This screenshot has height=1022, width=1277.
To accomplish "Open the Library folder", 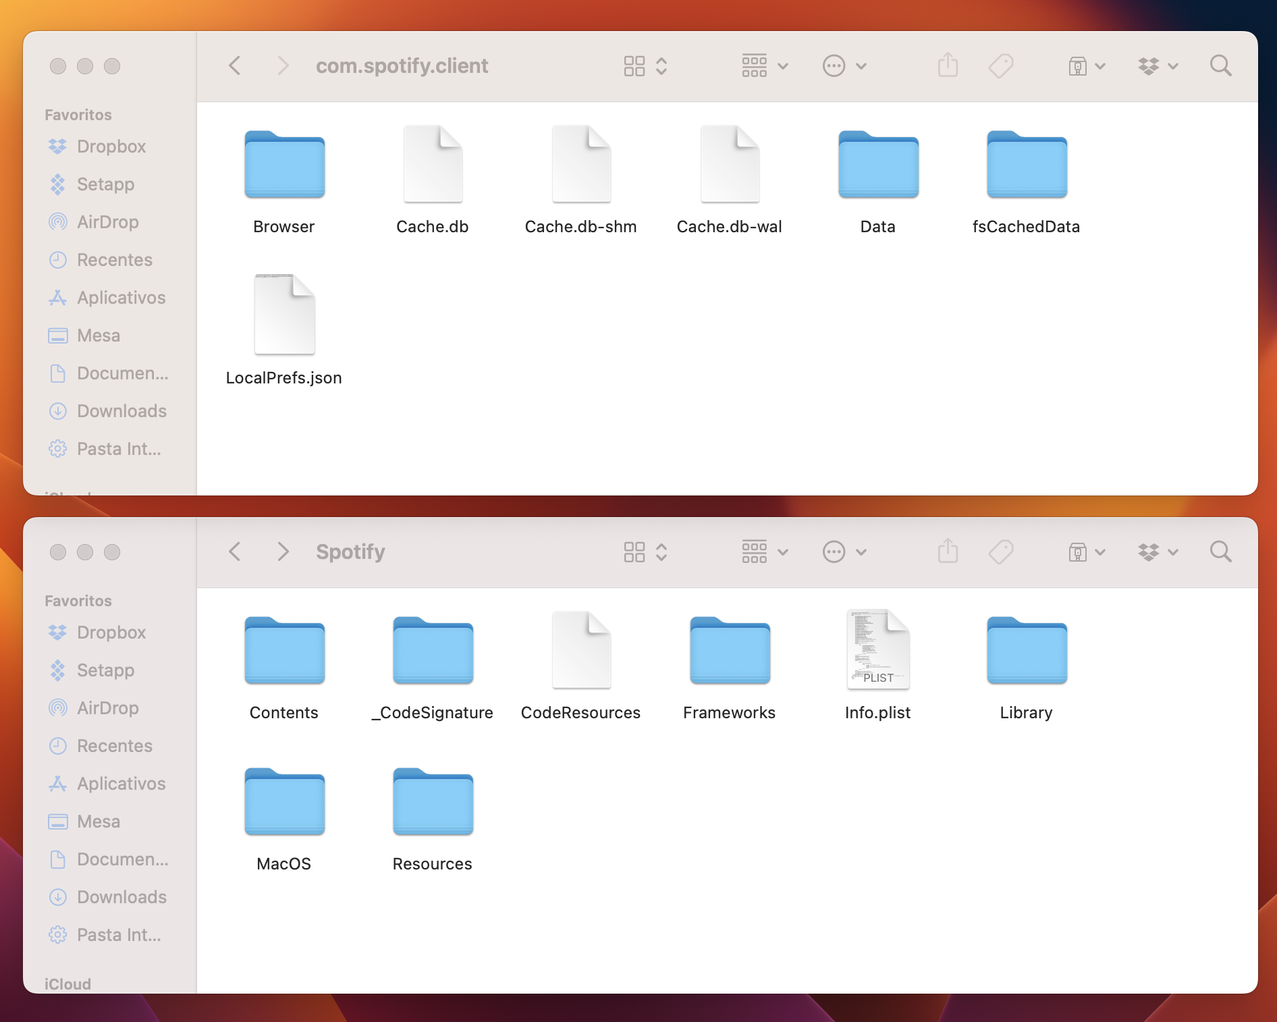I will (x=1027, y=651).
